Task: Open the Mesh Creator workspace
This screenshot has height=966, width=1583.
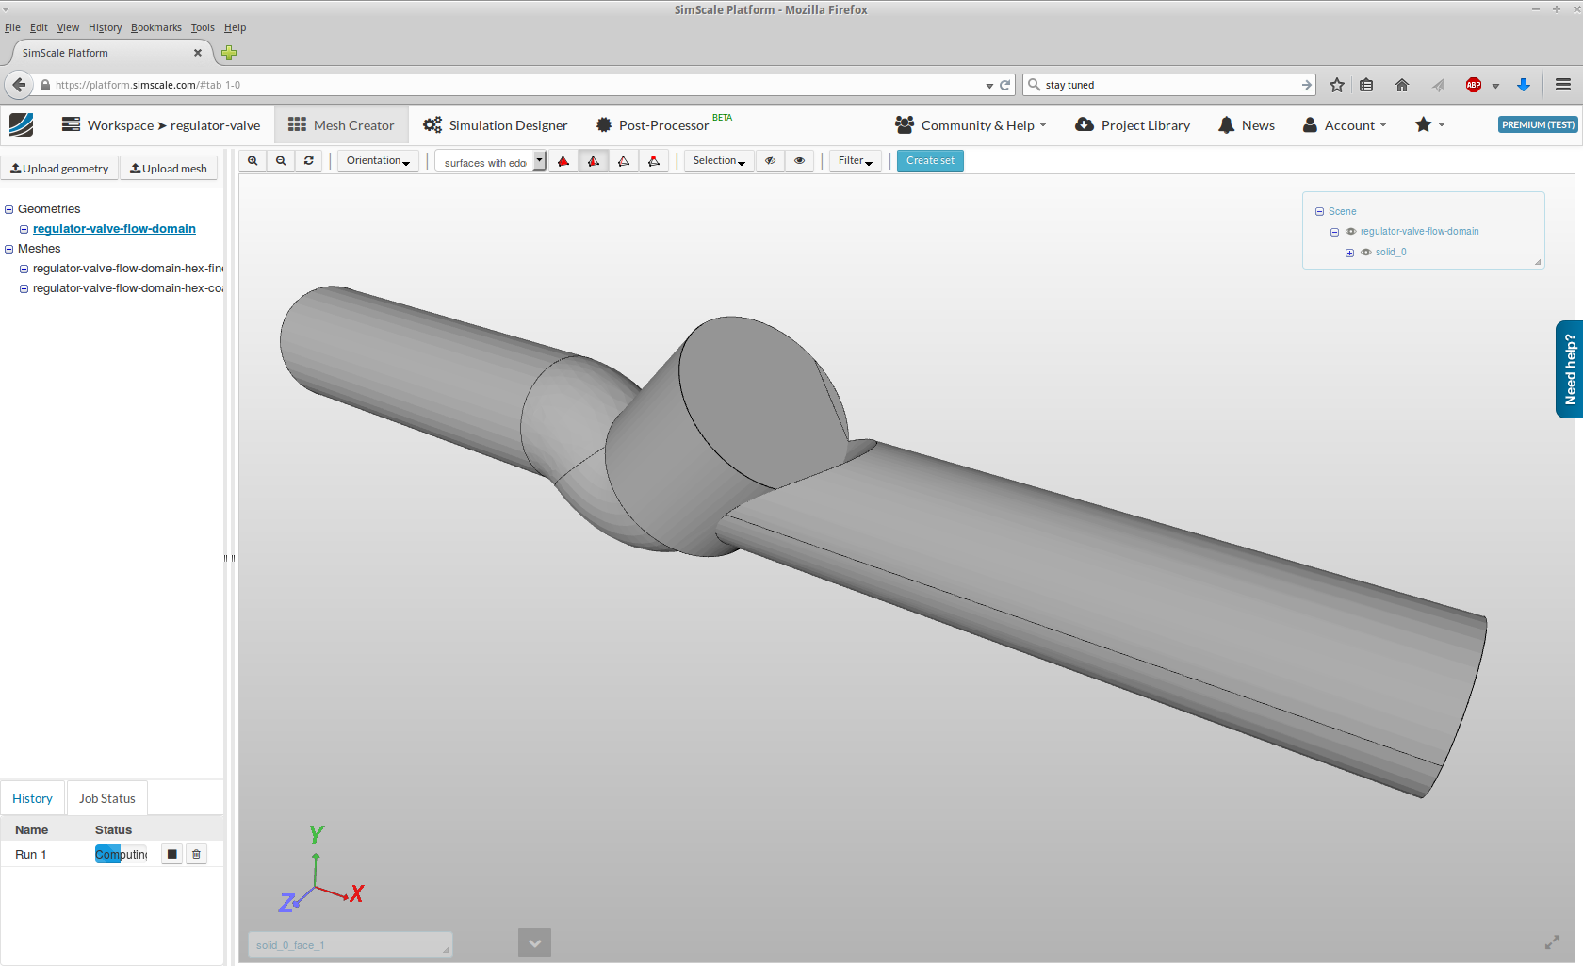Action: tap(341, 124)
